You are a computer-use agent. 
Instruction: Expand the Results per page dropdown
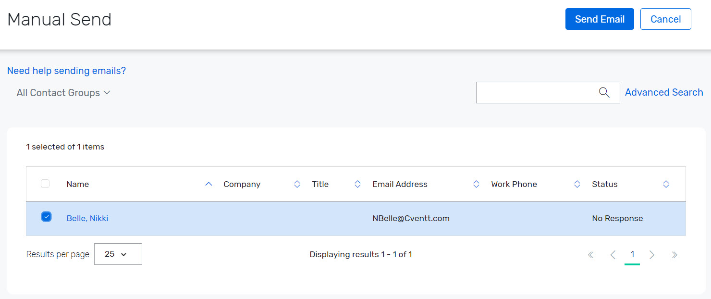coord(118,254)
